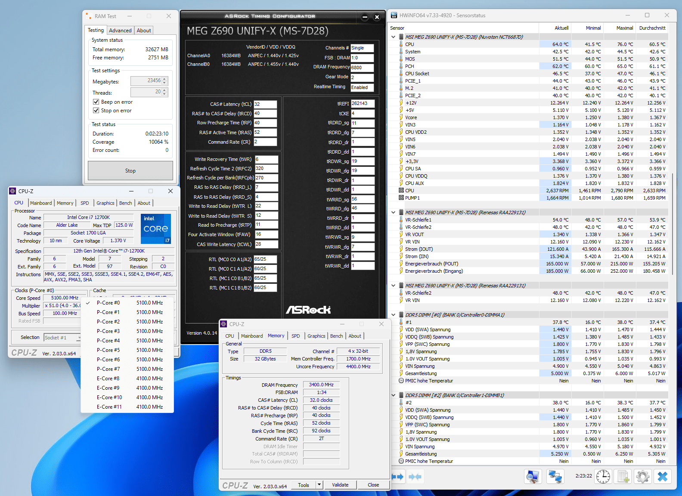Toggle Beep on error checkbox
Viewport: 682px width, 496px height.
click(x=96, y=102)
